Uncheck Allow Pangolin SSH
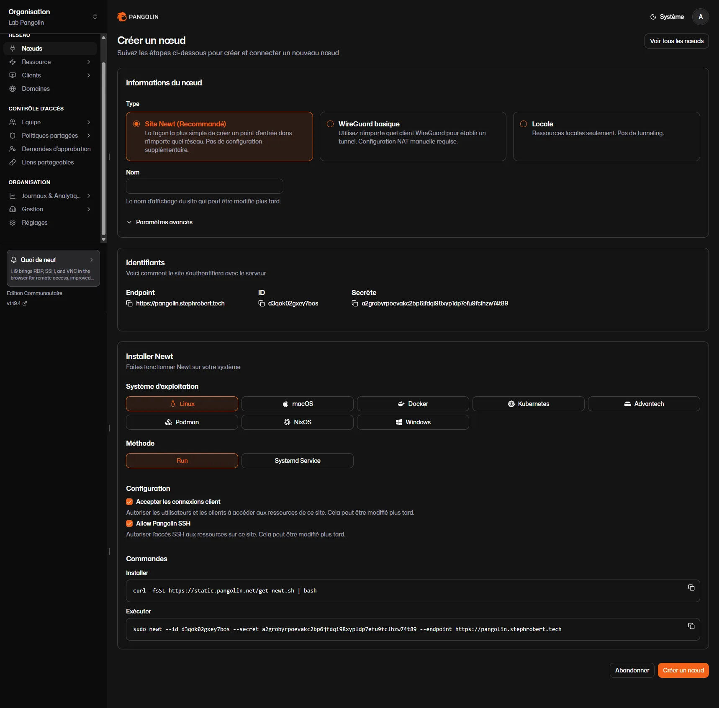The height and width of the screenshot is (708, 719). pyautogui.click(x=129, y=523)
